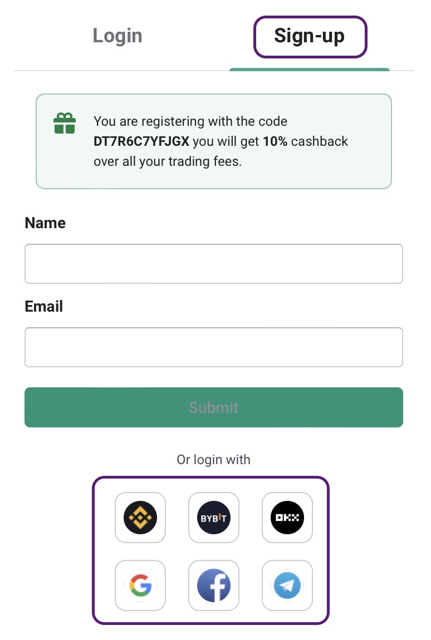Click the green underline below Sign-up
This screenshot has height=640, width=431.
pos(310,70)
